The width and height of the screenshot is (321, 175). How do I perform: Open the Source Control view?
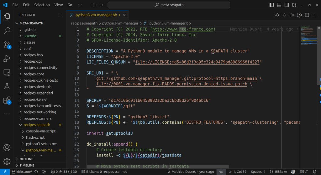coord(7,44)
